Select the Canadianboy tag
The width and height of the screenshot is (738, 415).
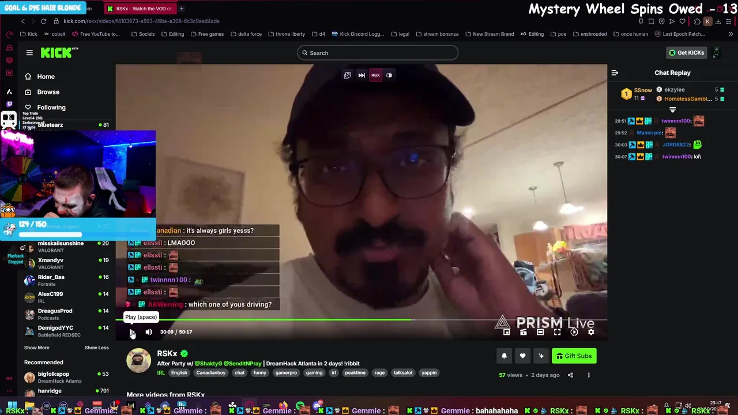coord(210,373)
